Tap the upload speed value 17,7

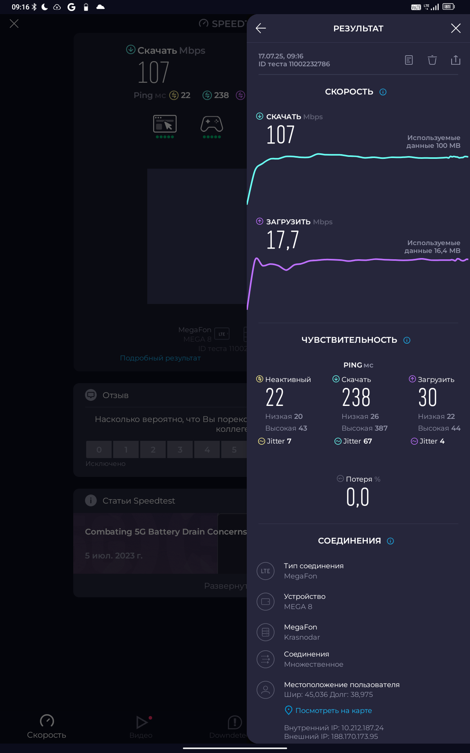click(x=283, y=240)
